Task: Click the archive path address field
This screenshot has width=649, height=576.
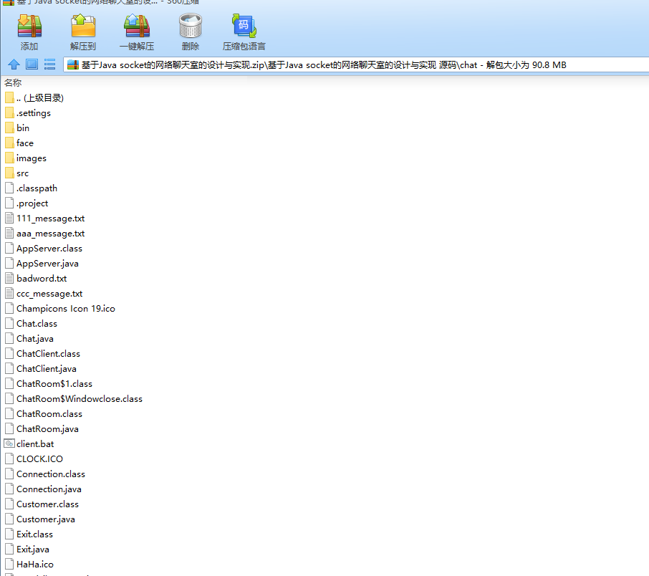Action: (356, 65)
